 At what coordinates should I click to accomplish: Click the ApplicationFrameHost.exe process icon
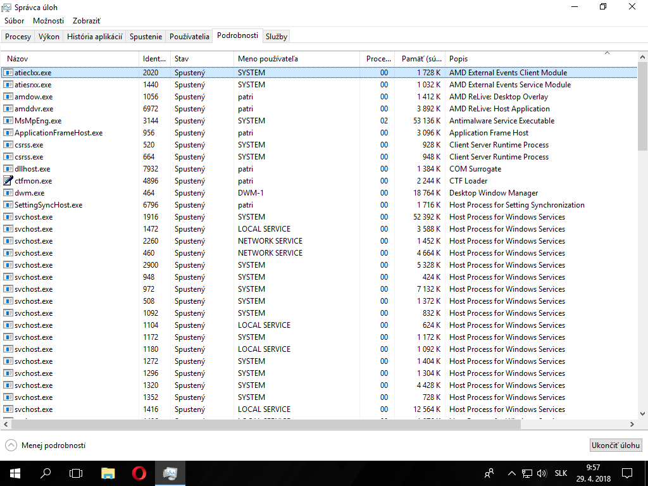pyautogui.click(x=8, y=133)
